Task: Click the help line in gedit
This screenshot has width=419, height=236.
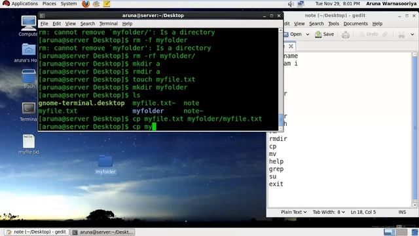Action: point(276,162)
